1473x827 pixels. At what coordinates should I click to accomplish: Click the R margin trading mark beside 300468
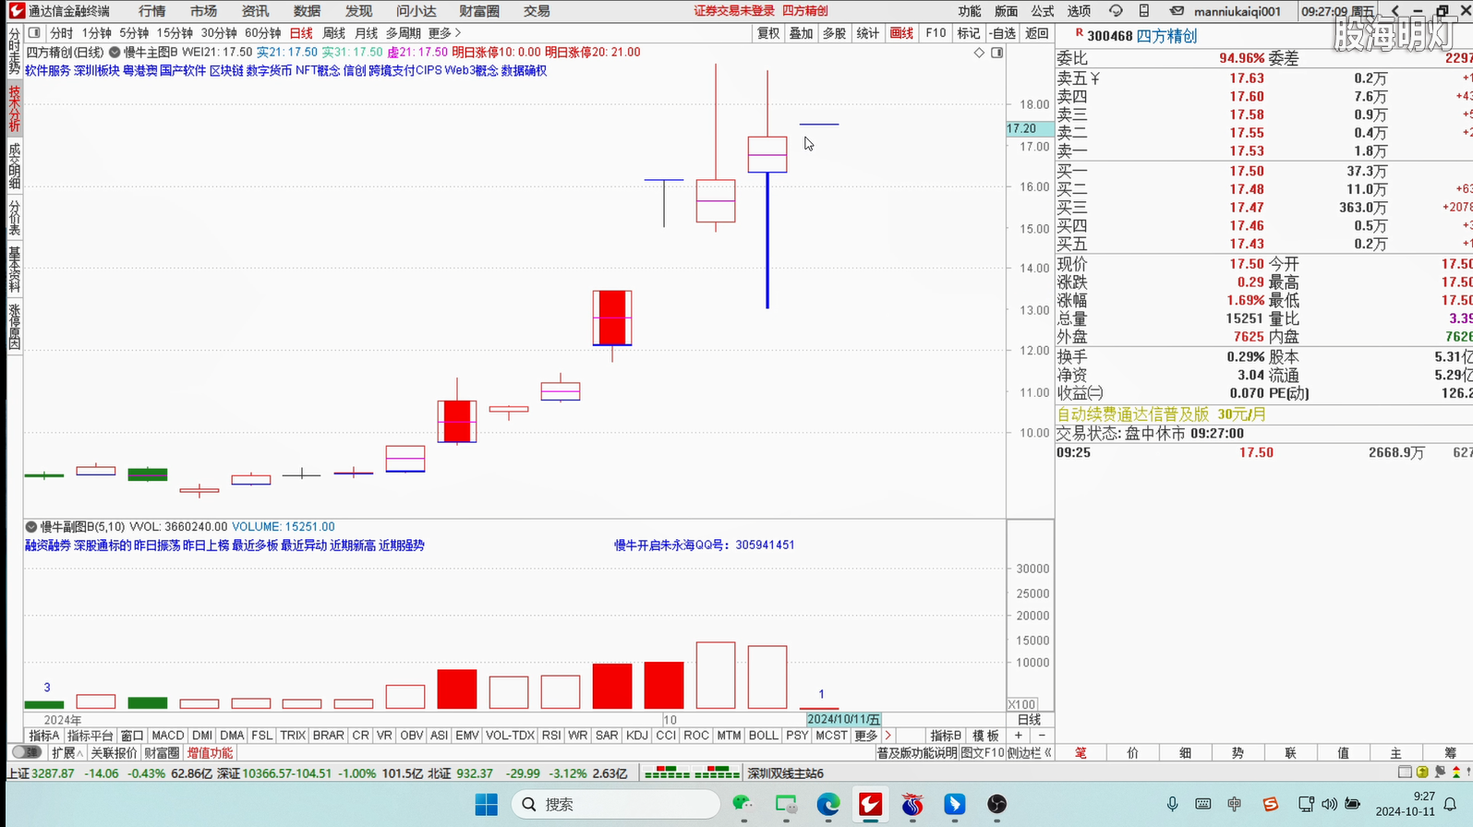[1079, 34]
